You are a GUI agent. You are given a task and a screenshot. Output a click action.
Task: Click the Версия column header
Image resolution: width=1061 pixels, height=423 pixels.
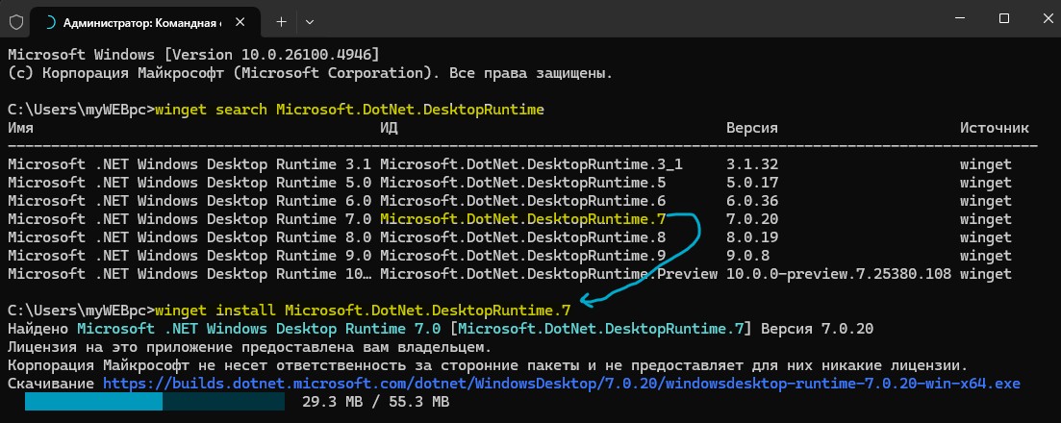pos(752,127)
